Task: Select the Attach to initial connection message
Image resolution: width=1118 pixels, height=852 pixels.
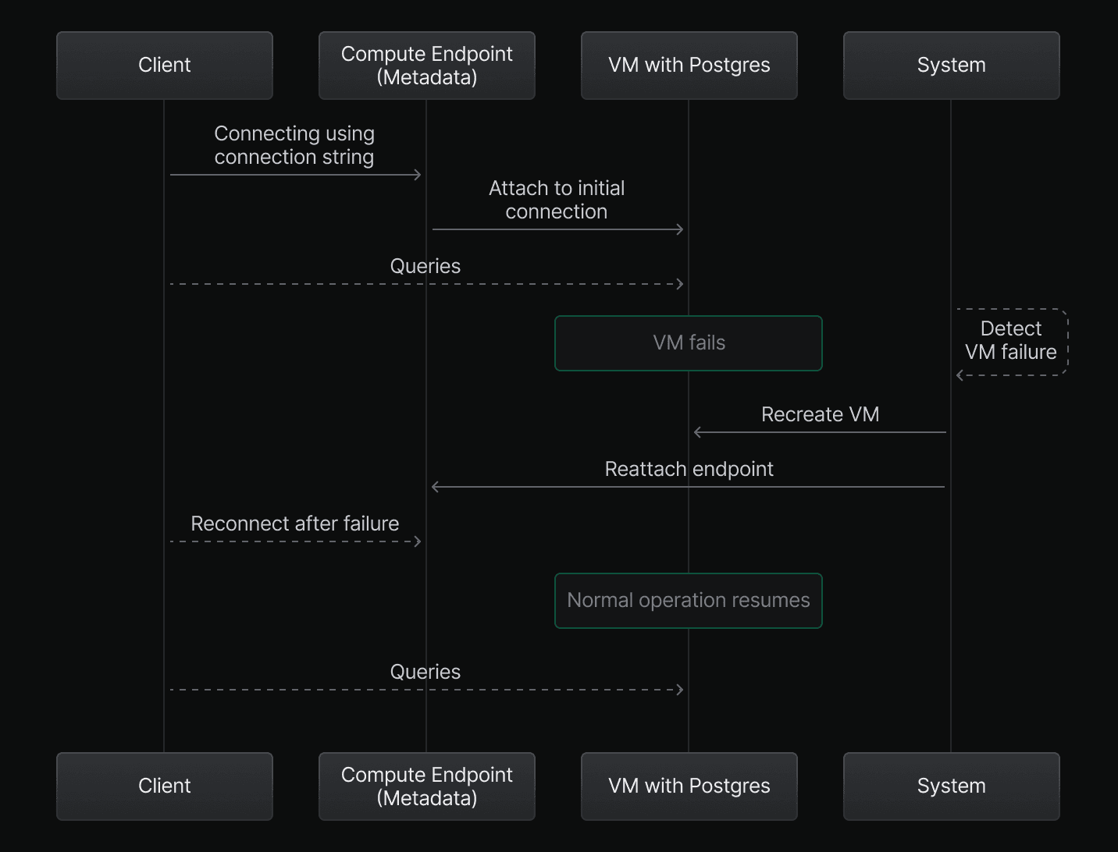Action: [557, 200]
